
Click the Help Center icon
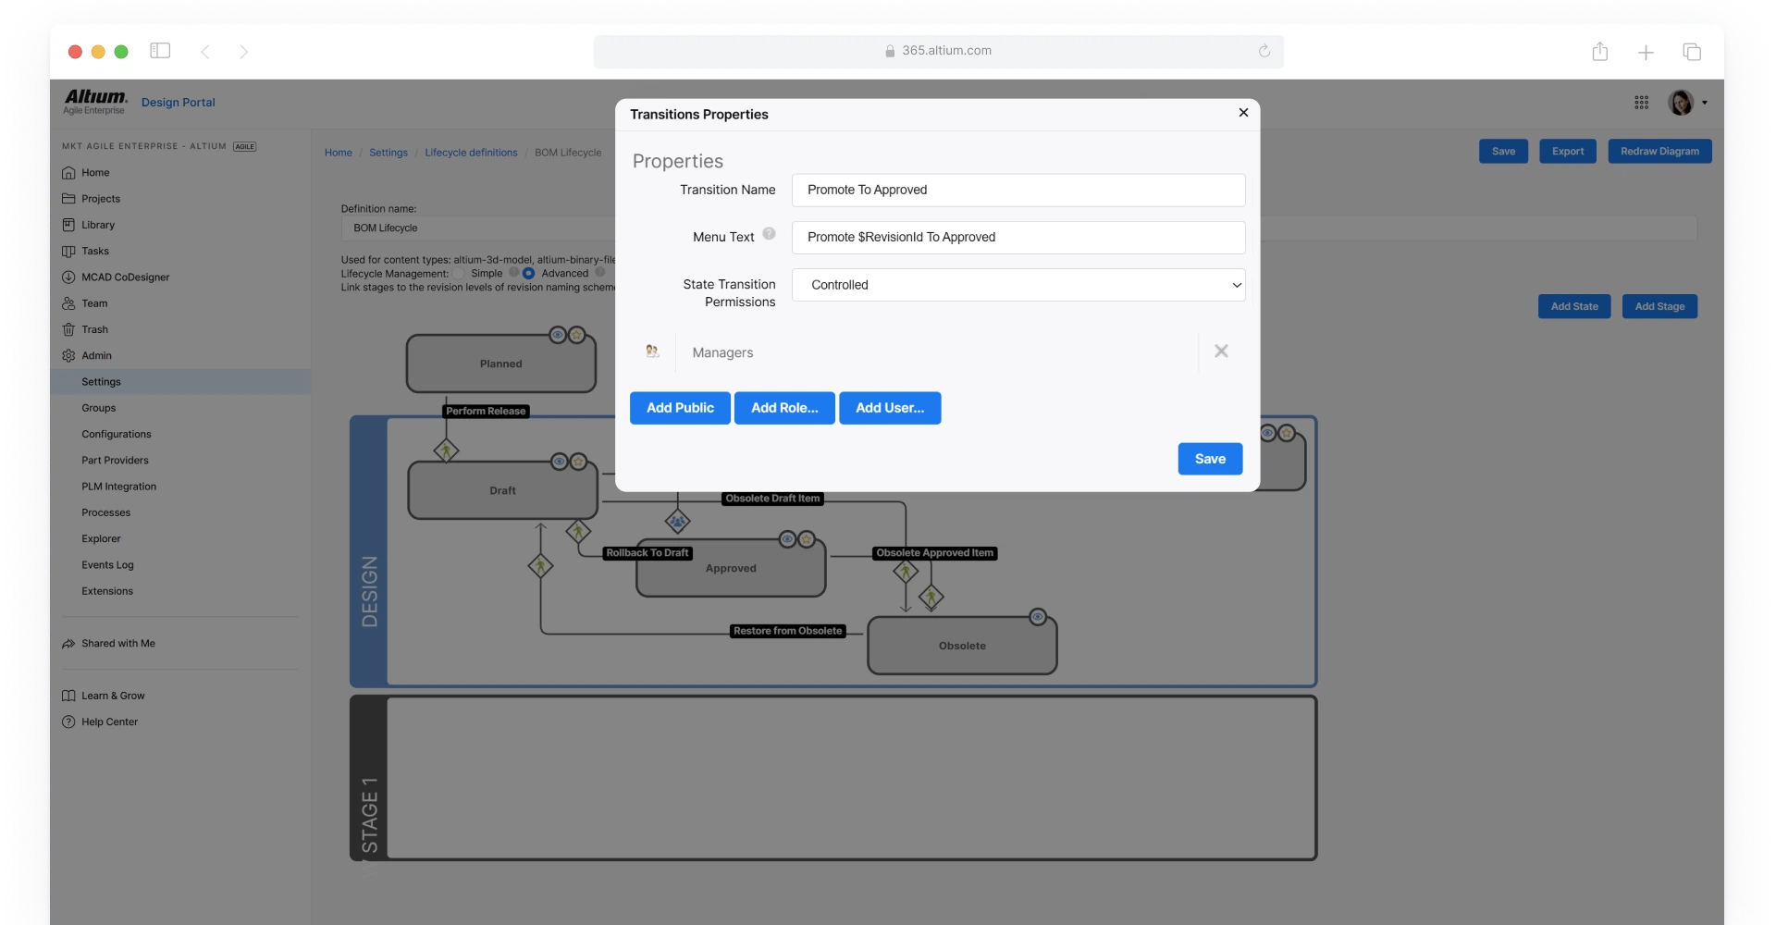click(x=68, y=722)
